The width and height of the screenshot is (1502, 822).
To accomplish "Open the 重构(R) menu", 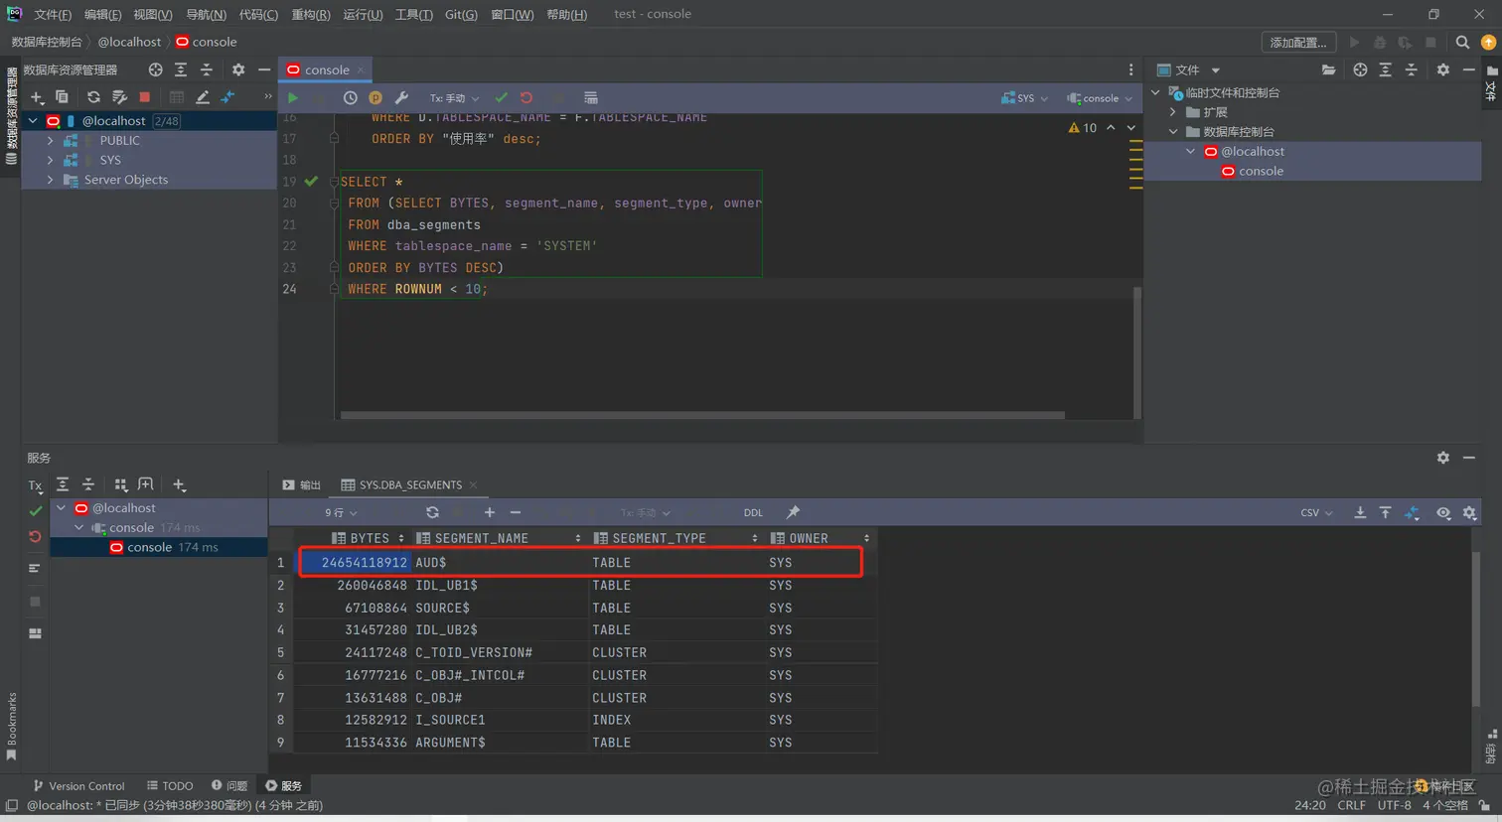I will 311,14.
